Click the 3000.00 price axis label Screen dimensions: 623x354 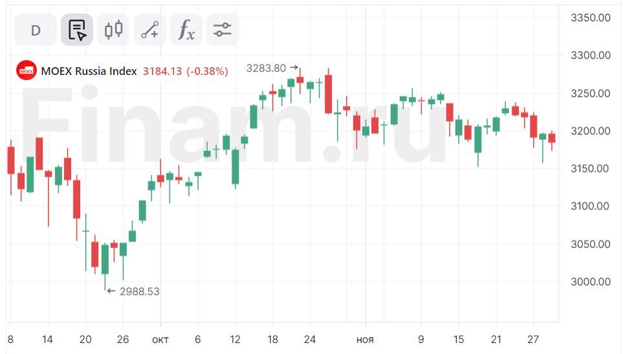(x=591, y=282)
